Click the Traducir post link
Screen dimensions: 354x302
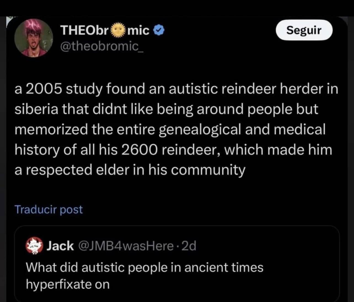tap(49, 210)
